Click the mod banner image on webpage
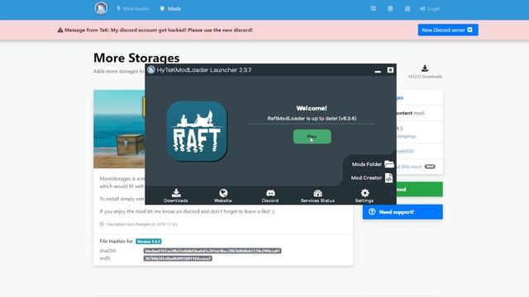 (119, 129)
